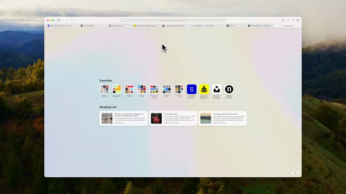
Task: Click the Edit button on the start page
Action: click(295, 173)
